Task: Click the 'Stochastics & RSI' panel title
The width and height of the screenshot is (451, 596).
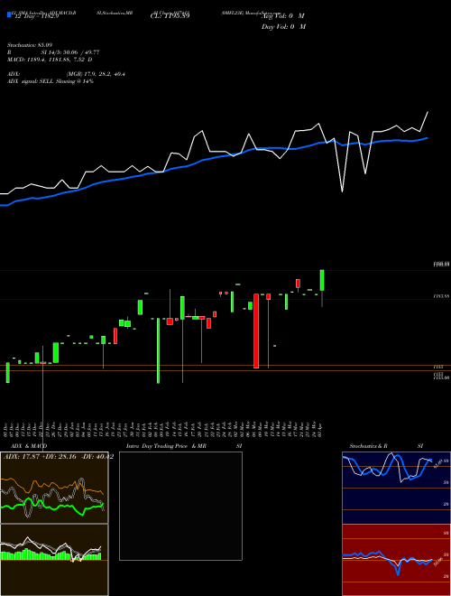Action: [x=386, y=446]
